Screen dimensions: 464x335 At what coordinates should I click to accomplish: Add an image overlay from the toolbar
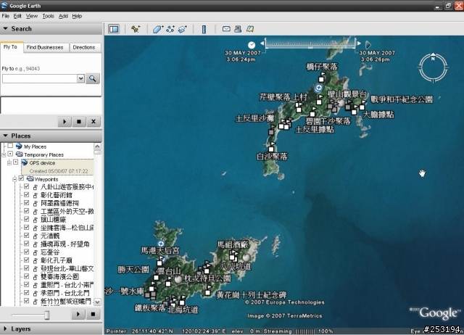pos(182,29)
